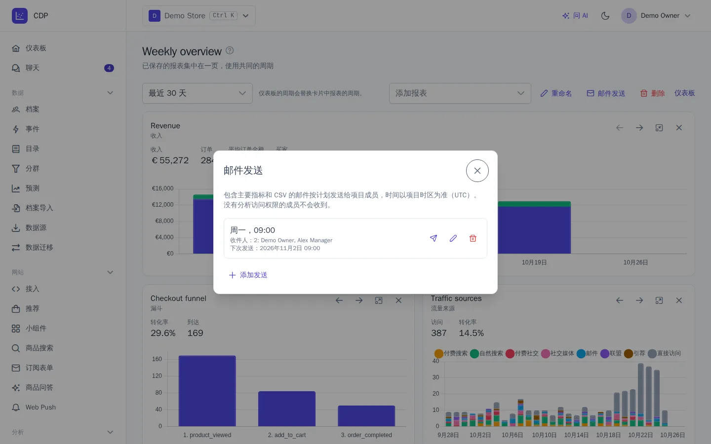Open the 最近 30 天 period dropdown
Image resolution: width=711 pixels, height=444 pixels.
(197, 93)
